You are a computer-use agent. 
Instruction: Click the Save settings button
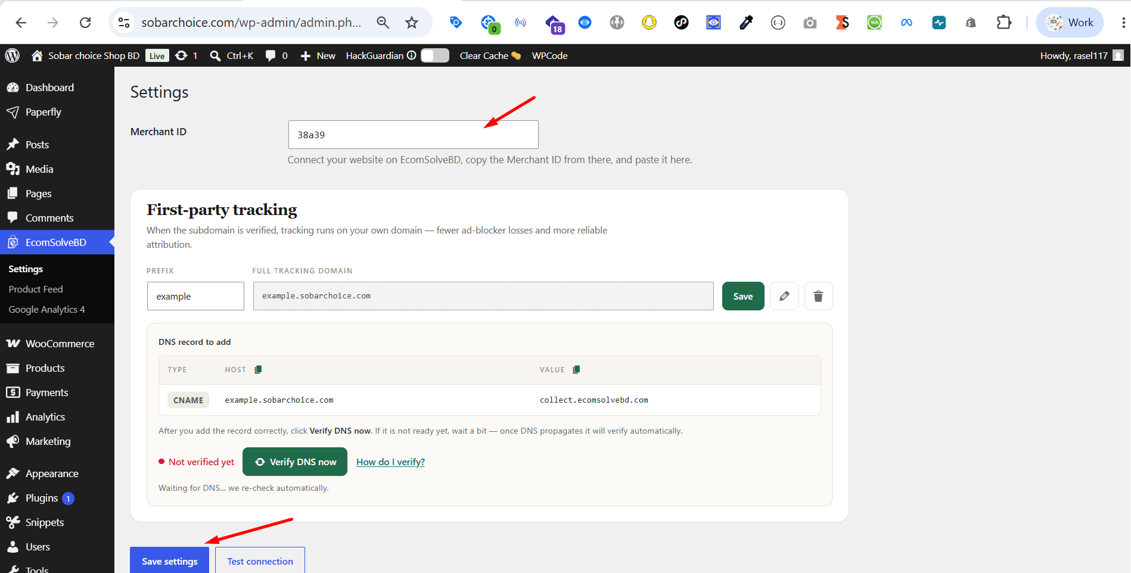coord(170,560)
